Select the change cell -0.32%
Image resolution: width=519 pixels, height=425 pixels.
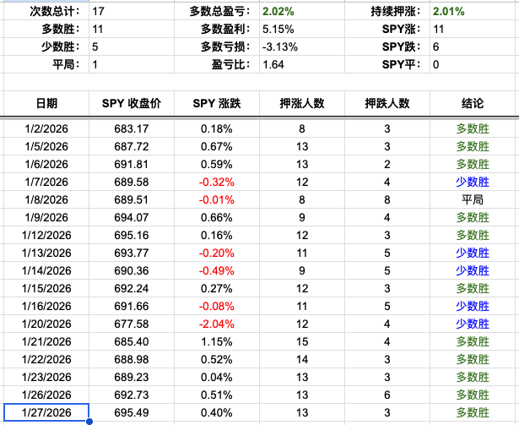pyautogui.click(x=217, y=182)
